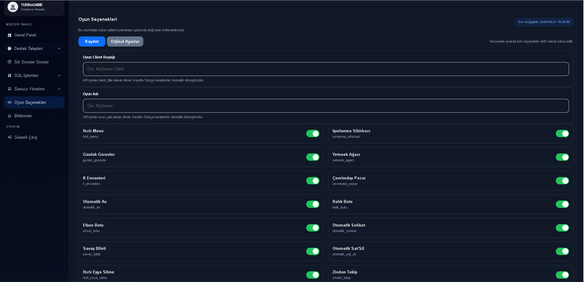
Task: Click the 'Bu sayfadaki sütun adlarını' description text
Action: click(132, 30)
